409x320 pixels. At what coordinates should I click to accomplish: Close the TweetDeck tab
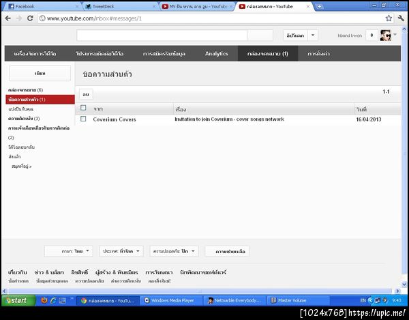(x=154, y=7)
